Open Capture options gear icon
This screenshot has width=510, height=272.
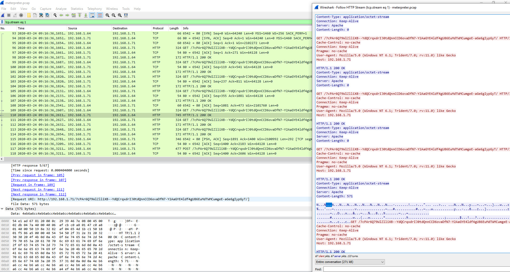(21, 15)
